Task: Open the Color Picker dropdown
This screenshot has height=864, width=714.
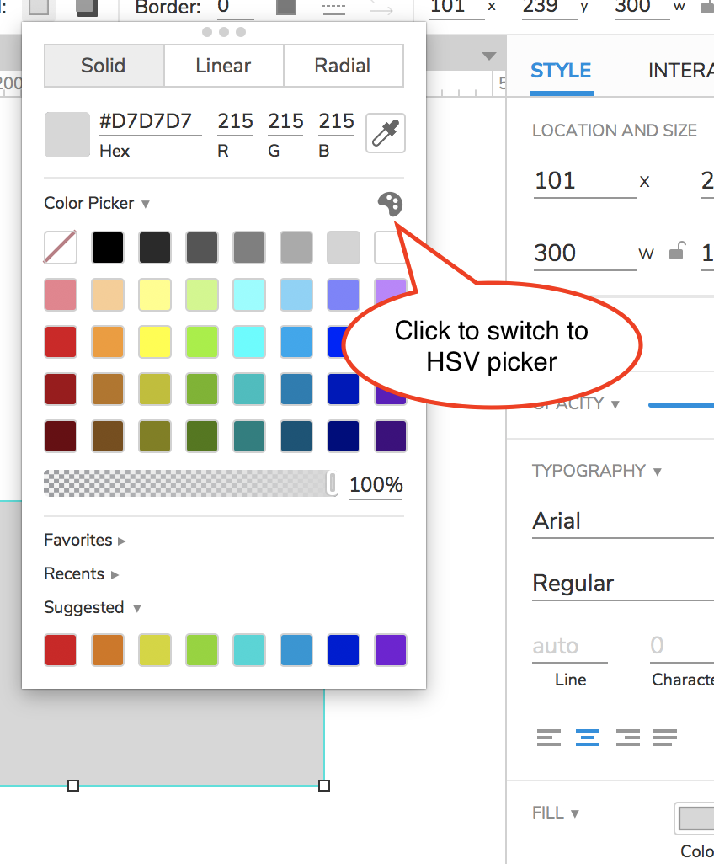Action: [97, 203]
